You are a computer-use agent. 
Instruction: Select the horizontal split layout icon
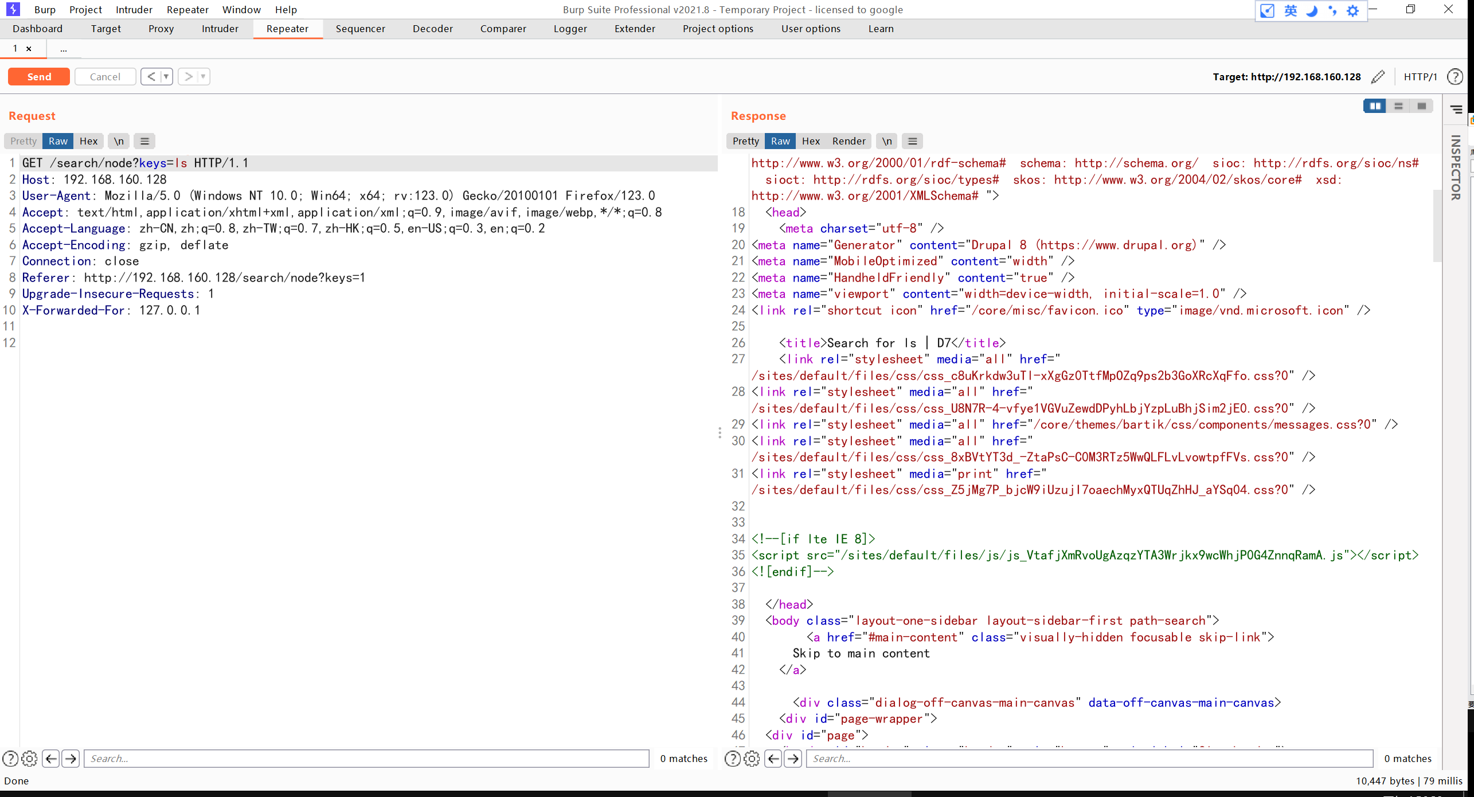pos(1398,106)
